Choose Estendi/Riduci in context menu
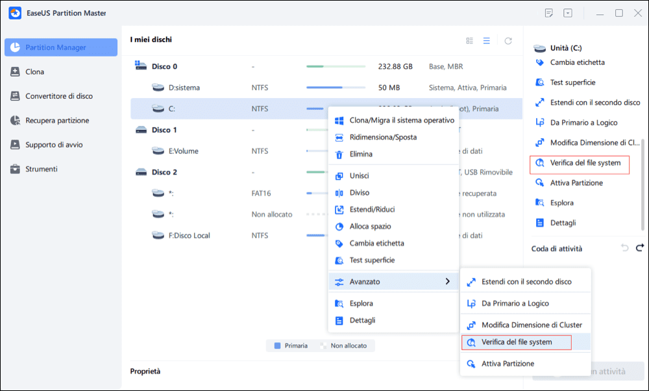 click(x=394, y=209)
